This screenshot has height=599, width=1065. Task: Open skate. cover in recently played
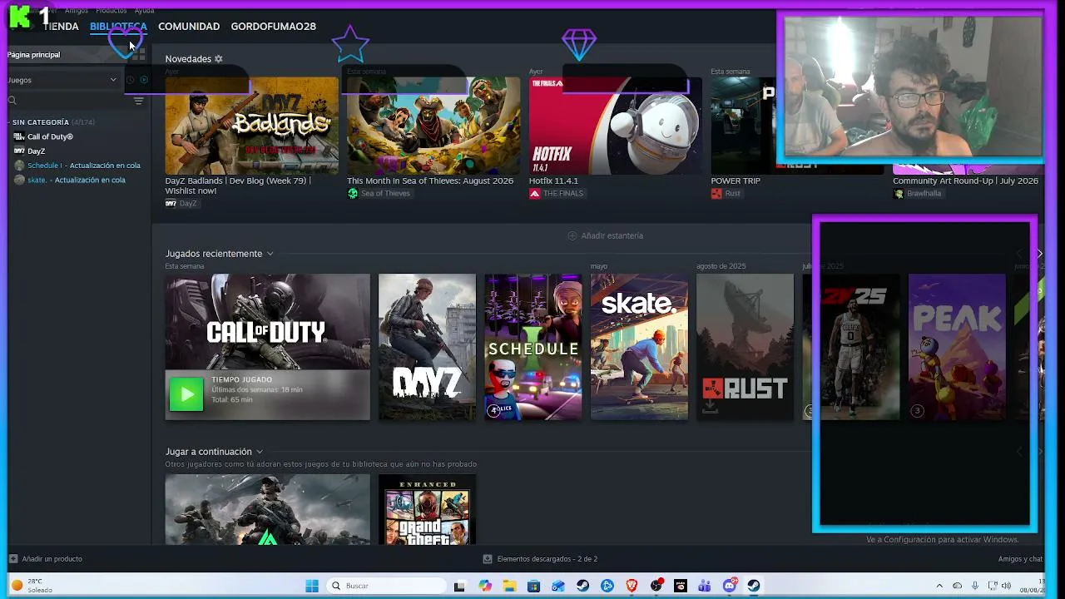[x=639, y=347]
